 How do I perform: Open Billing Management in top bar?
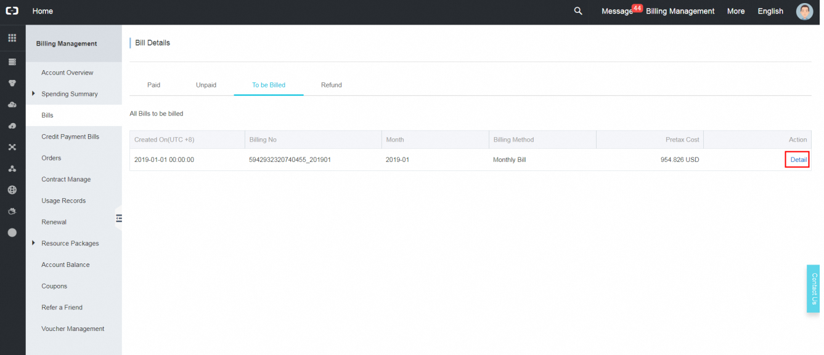680,11
